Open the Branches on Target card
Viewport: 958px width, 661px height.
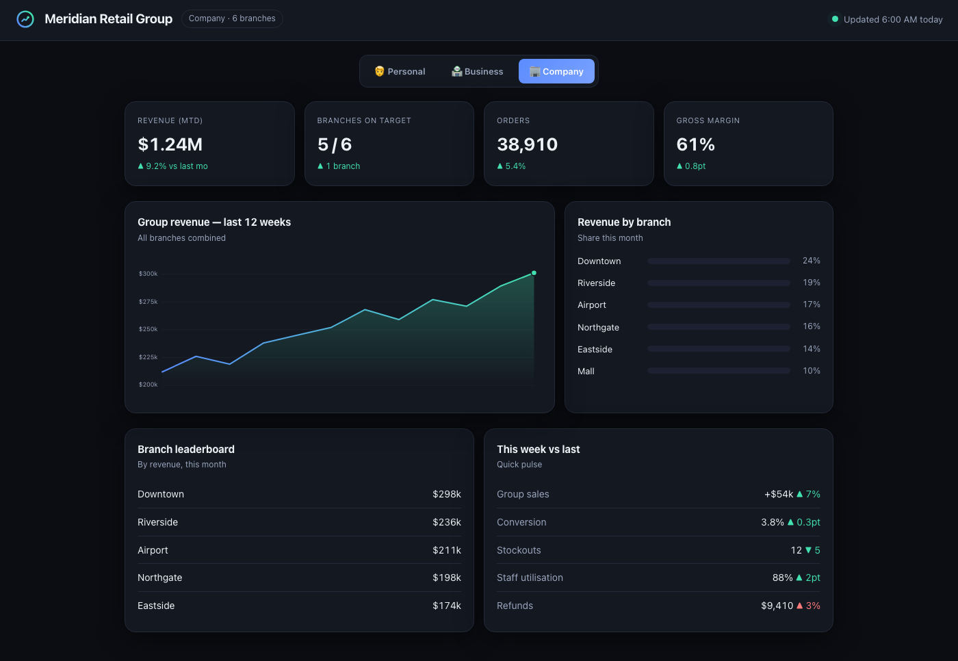pyautogui.click(x=389, y=144)
